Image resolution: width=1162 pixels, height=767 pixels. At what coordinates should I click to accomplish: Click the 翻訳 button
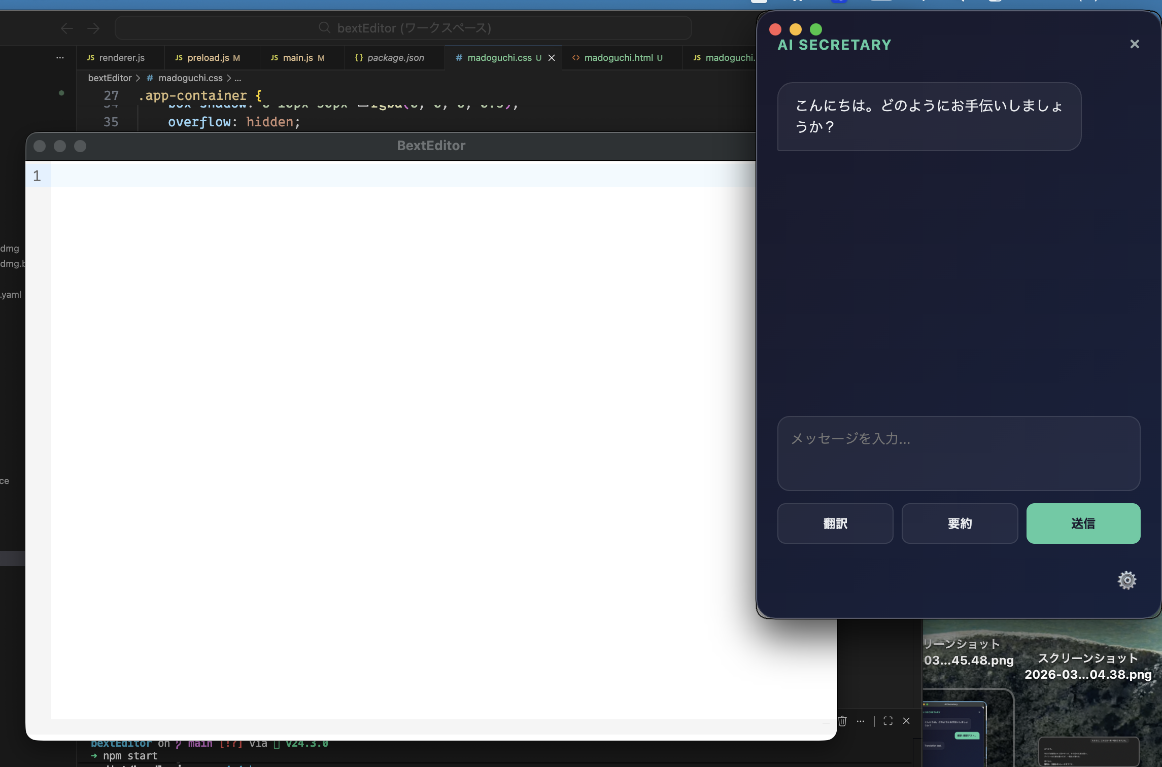[835, 524]
